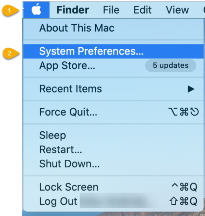Choose the Lock Screen option
This screenshot has height=216, width=205.
pyautogui.click(x=69, y=187)
